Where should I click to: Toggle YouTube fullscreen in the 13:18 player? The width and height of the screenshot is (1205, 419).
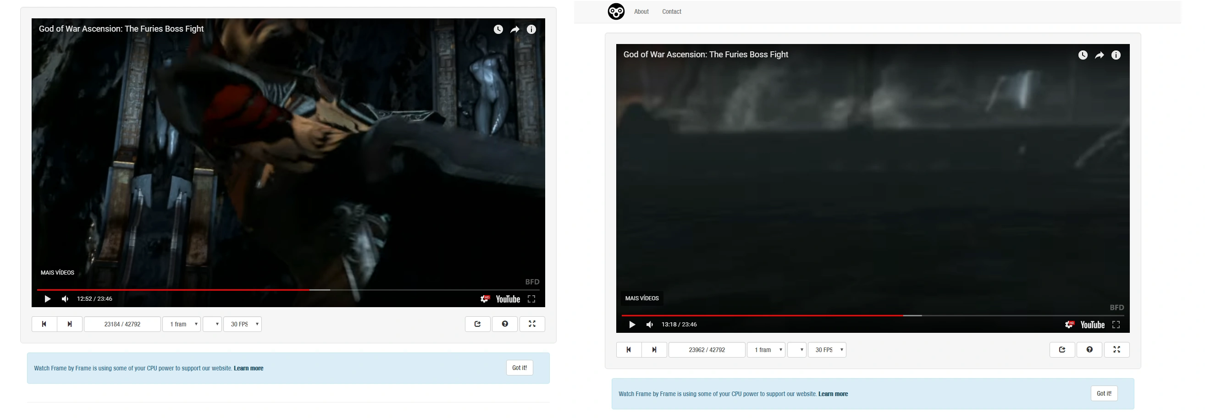1116,325
